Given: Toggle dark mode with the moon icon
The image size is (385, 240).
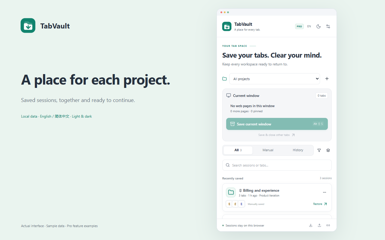Looking at the screenshot, I should click(x=319, y=26).
